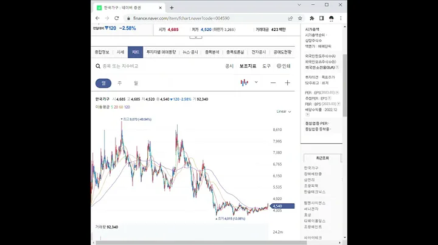Toggle the 20-day moving average
The image size is (438, 245).
pyautogui.click(x=116, y=107)
